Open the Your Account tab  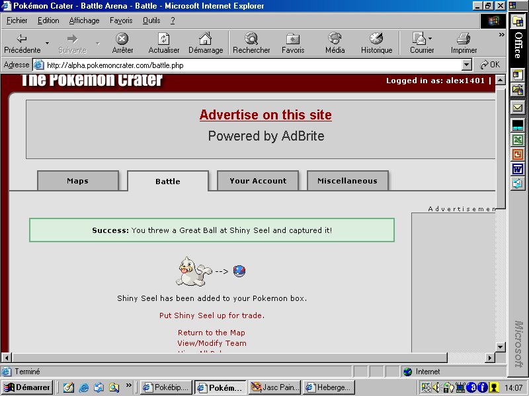coord(258,181)
